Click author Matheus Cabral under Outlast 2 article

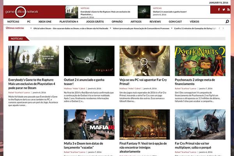tap(74, 89)
